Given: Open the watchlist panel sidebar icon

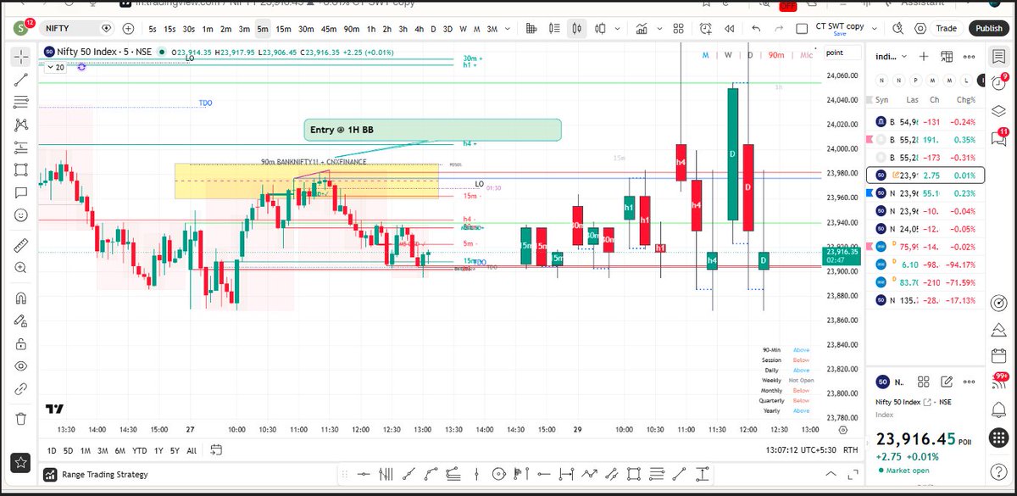Looking at the screenshot, I should (x=1001, y=58).
